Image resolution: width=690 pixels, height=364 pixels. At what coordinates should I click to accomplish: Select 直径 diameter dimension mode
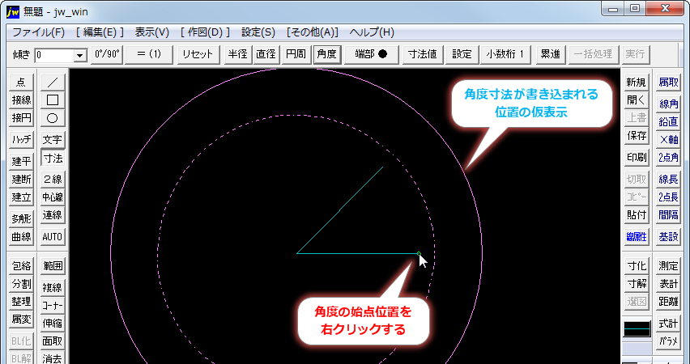pyautogui.click(x=266, y=54)
